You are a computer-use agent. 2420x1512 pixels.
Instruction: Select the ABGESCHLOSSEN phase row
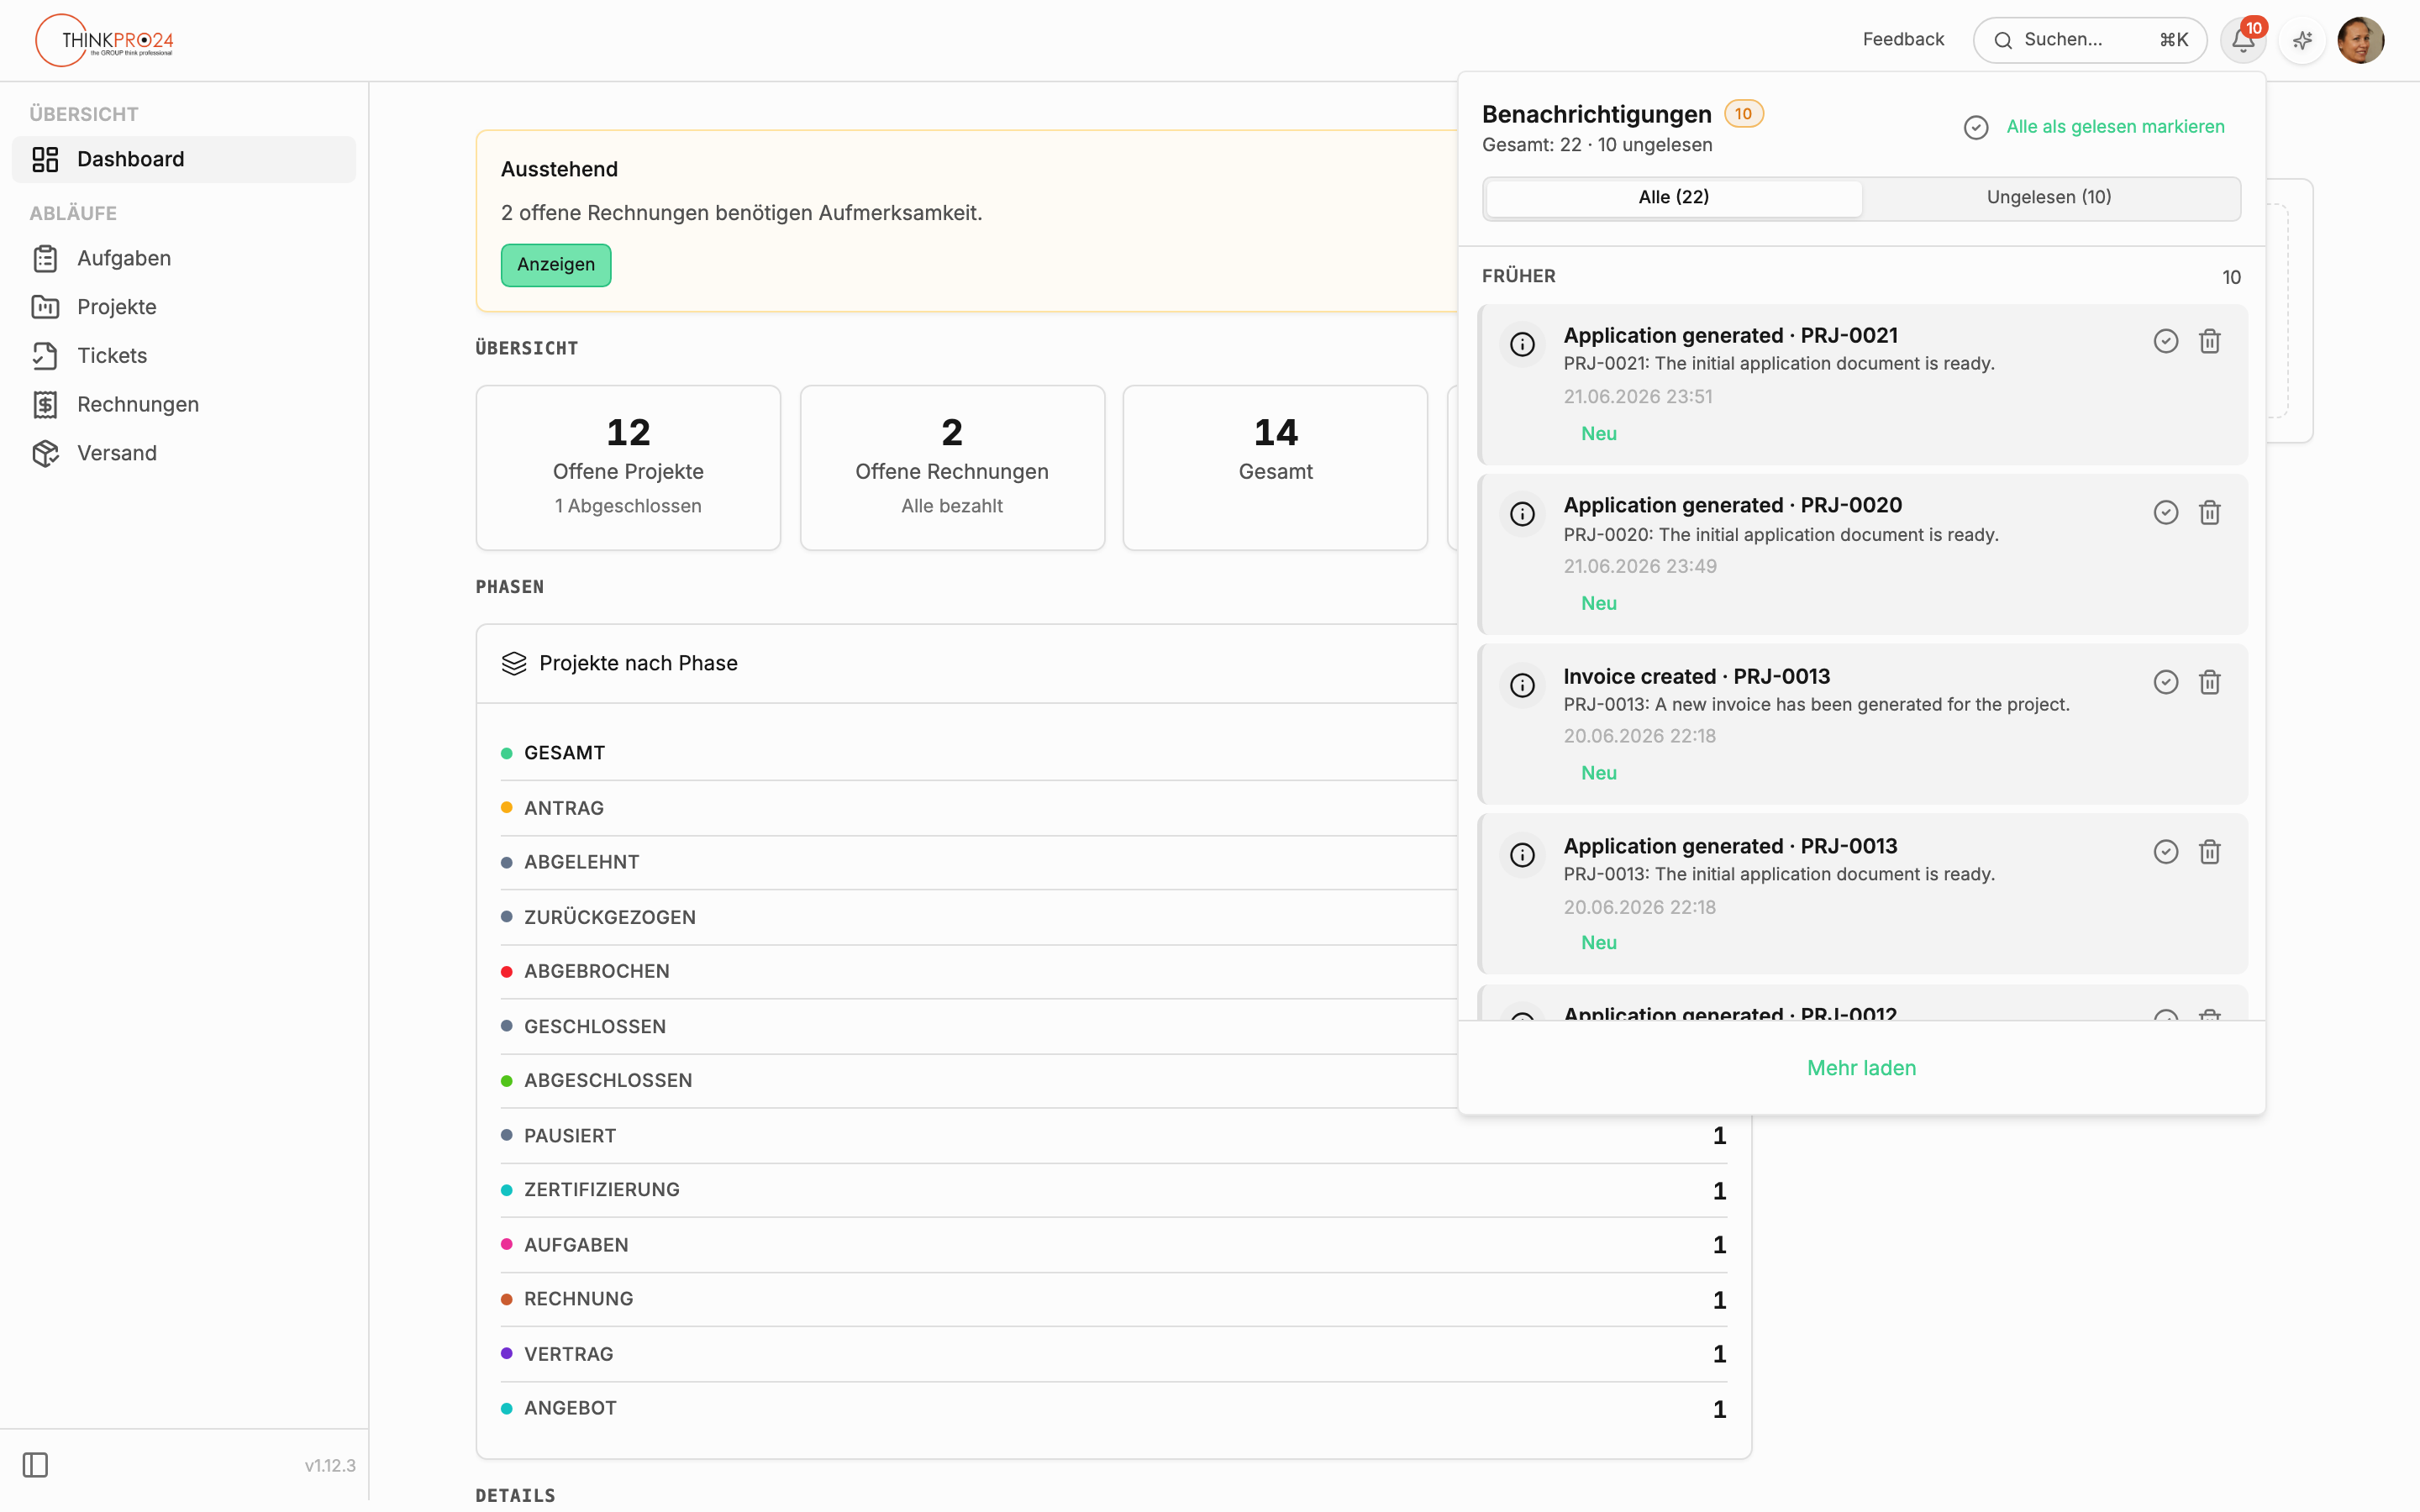(1113, 1080)
